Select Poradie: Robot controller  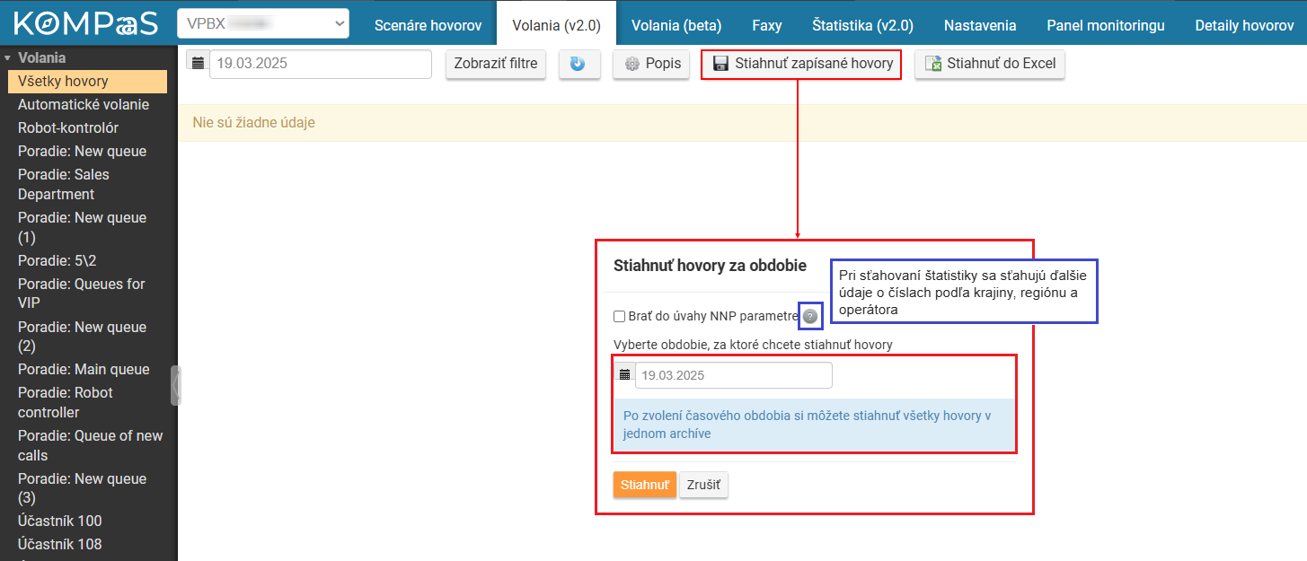click(66, 402)
